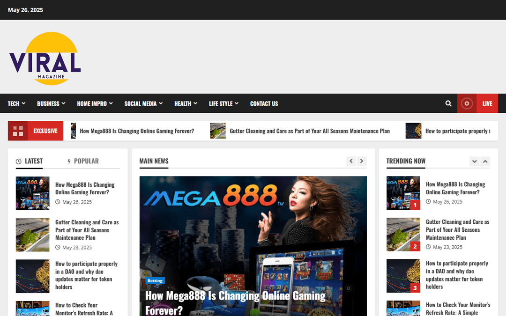Screen dimensions: 506x316
Task: Click monitor thumbnail in Trending Now
Action: point(403,308)
